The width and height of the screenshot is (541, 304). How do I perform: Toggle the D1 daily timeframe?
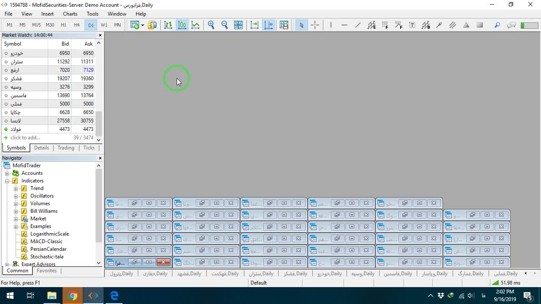point(91,25)
